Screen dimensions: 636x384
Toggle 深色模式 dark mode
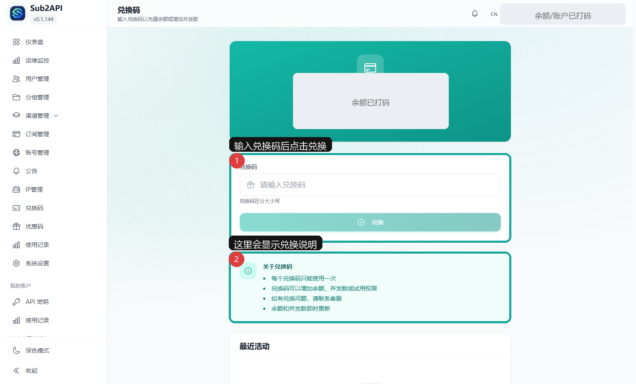pos(54,350)
